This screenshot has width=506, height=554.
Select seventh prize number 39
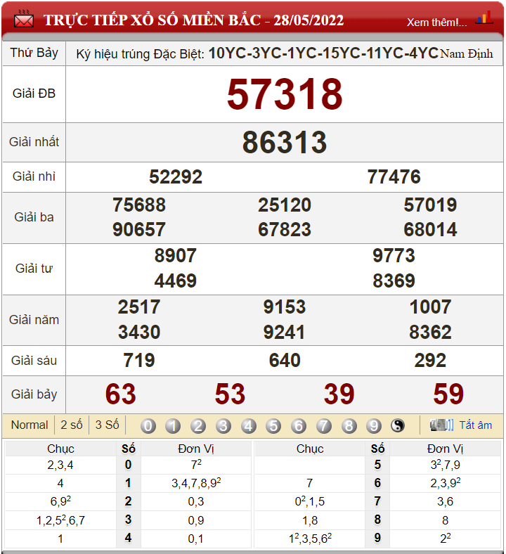point(339,394)
